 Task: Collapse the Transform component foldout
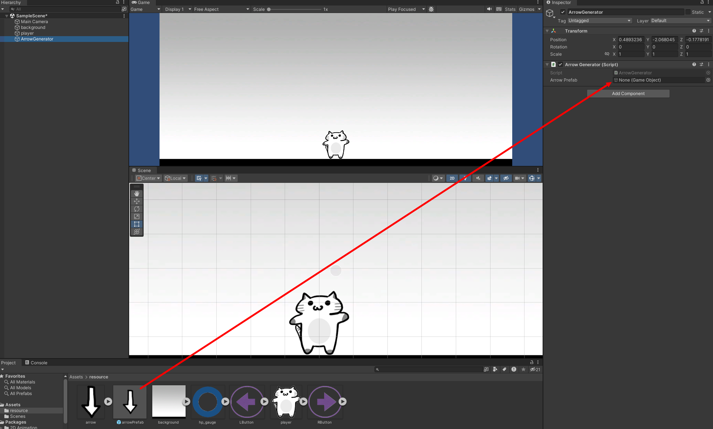coord(547,31)
